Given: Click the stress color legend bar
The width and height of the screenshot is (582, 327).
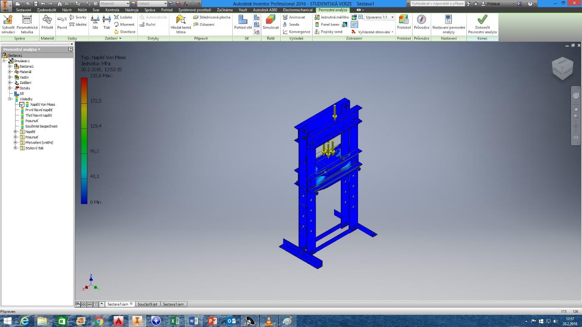Looking at the screenshot, I should pyautogui.click(x=84, y=141).
